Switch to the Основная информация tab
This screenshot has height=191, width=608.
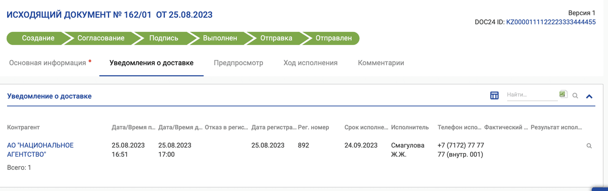[x=48, y=63]
